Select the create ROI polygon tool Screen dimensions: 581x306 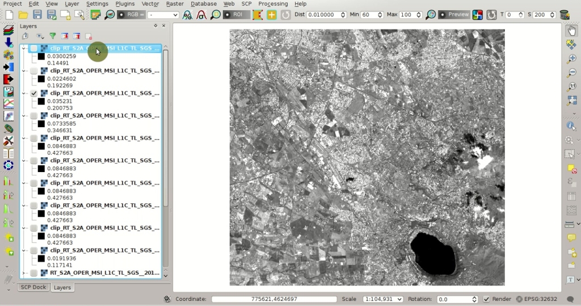coord(258,15)
